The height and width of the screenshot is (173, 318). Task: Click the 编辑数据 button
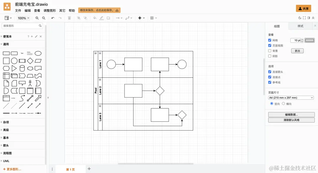(291, 114)
